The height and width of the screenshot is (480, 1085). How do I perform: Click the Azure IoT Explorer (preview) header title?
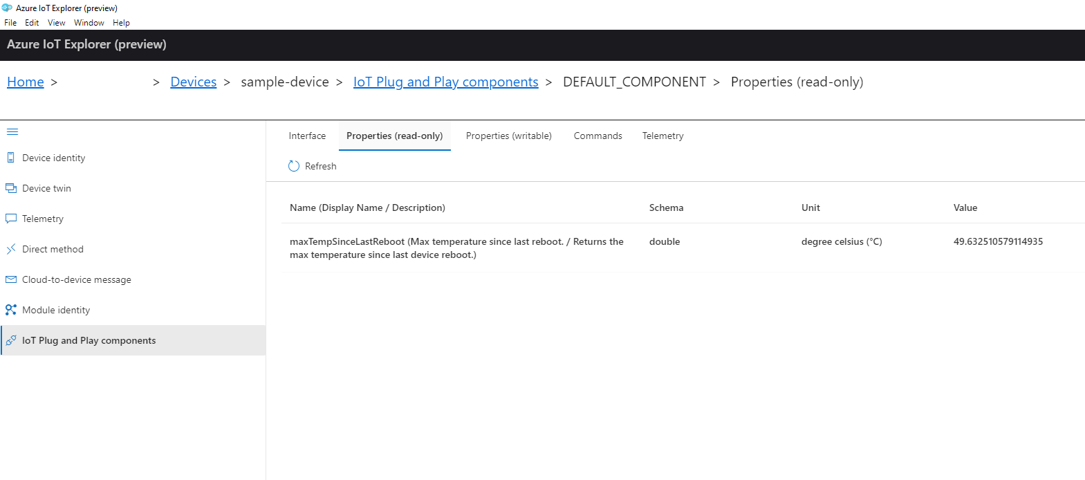[x=86, y=44]
